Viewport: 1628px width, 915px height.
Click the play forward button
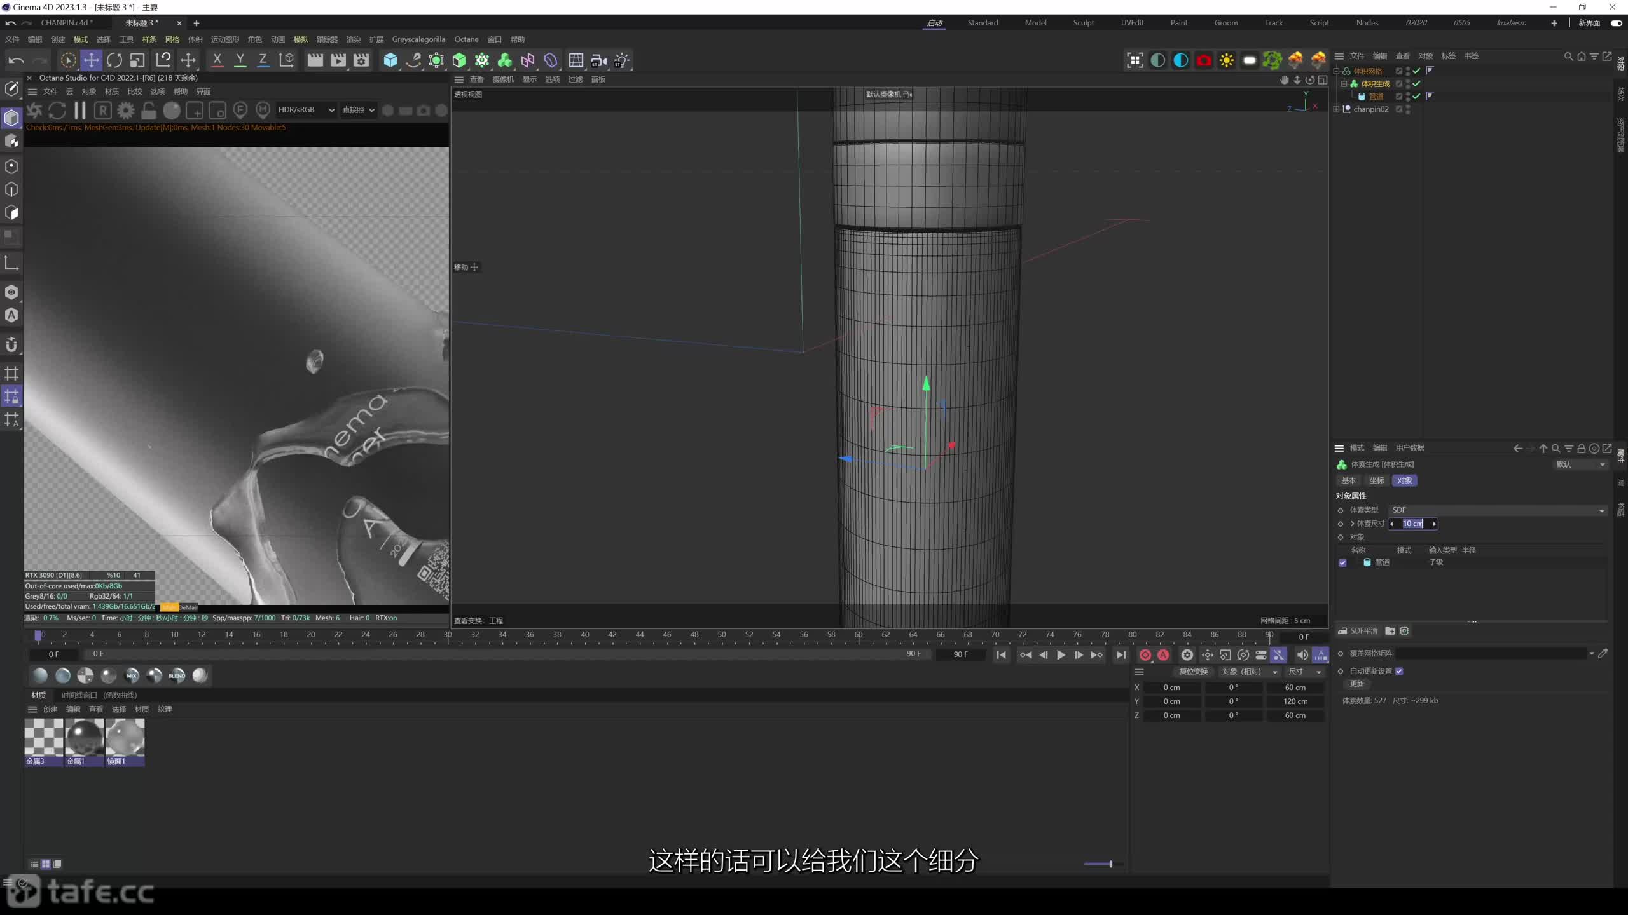(x=1061, y=654)
